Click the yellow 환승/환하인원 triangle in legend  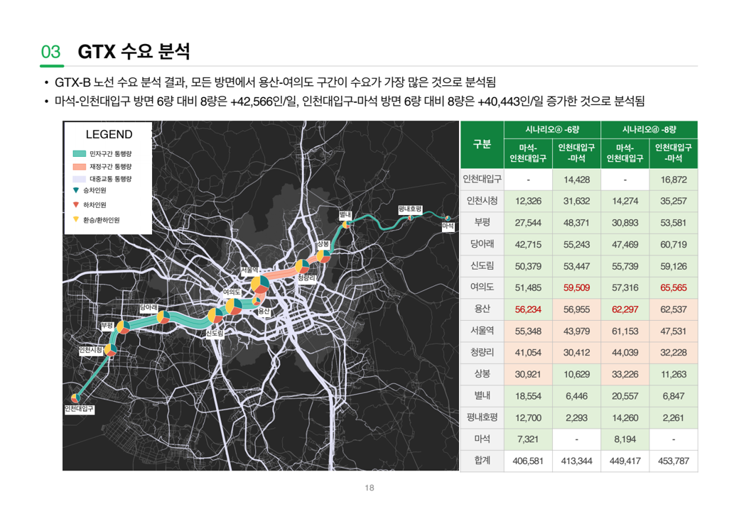pos(75,219)
